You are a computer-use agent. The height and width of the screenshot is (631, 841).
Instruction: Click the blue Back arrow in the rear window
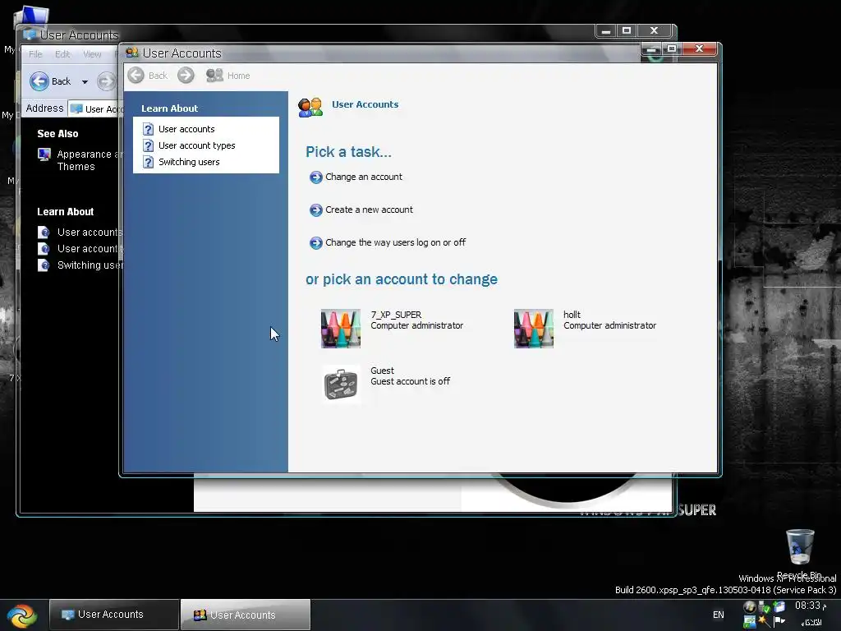39,81
